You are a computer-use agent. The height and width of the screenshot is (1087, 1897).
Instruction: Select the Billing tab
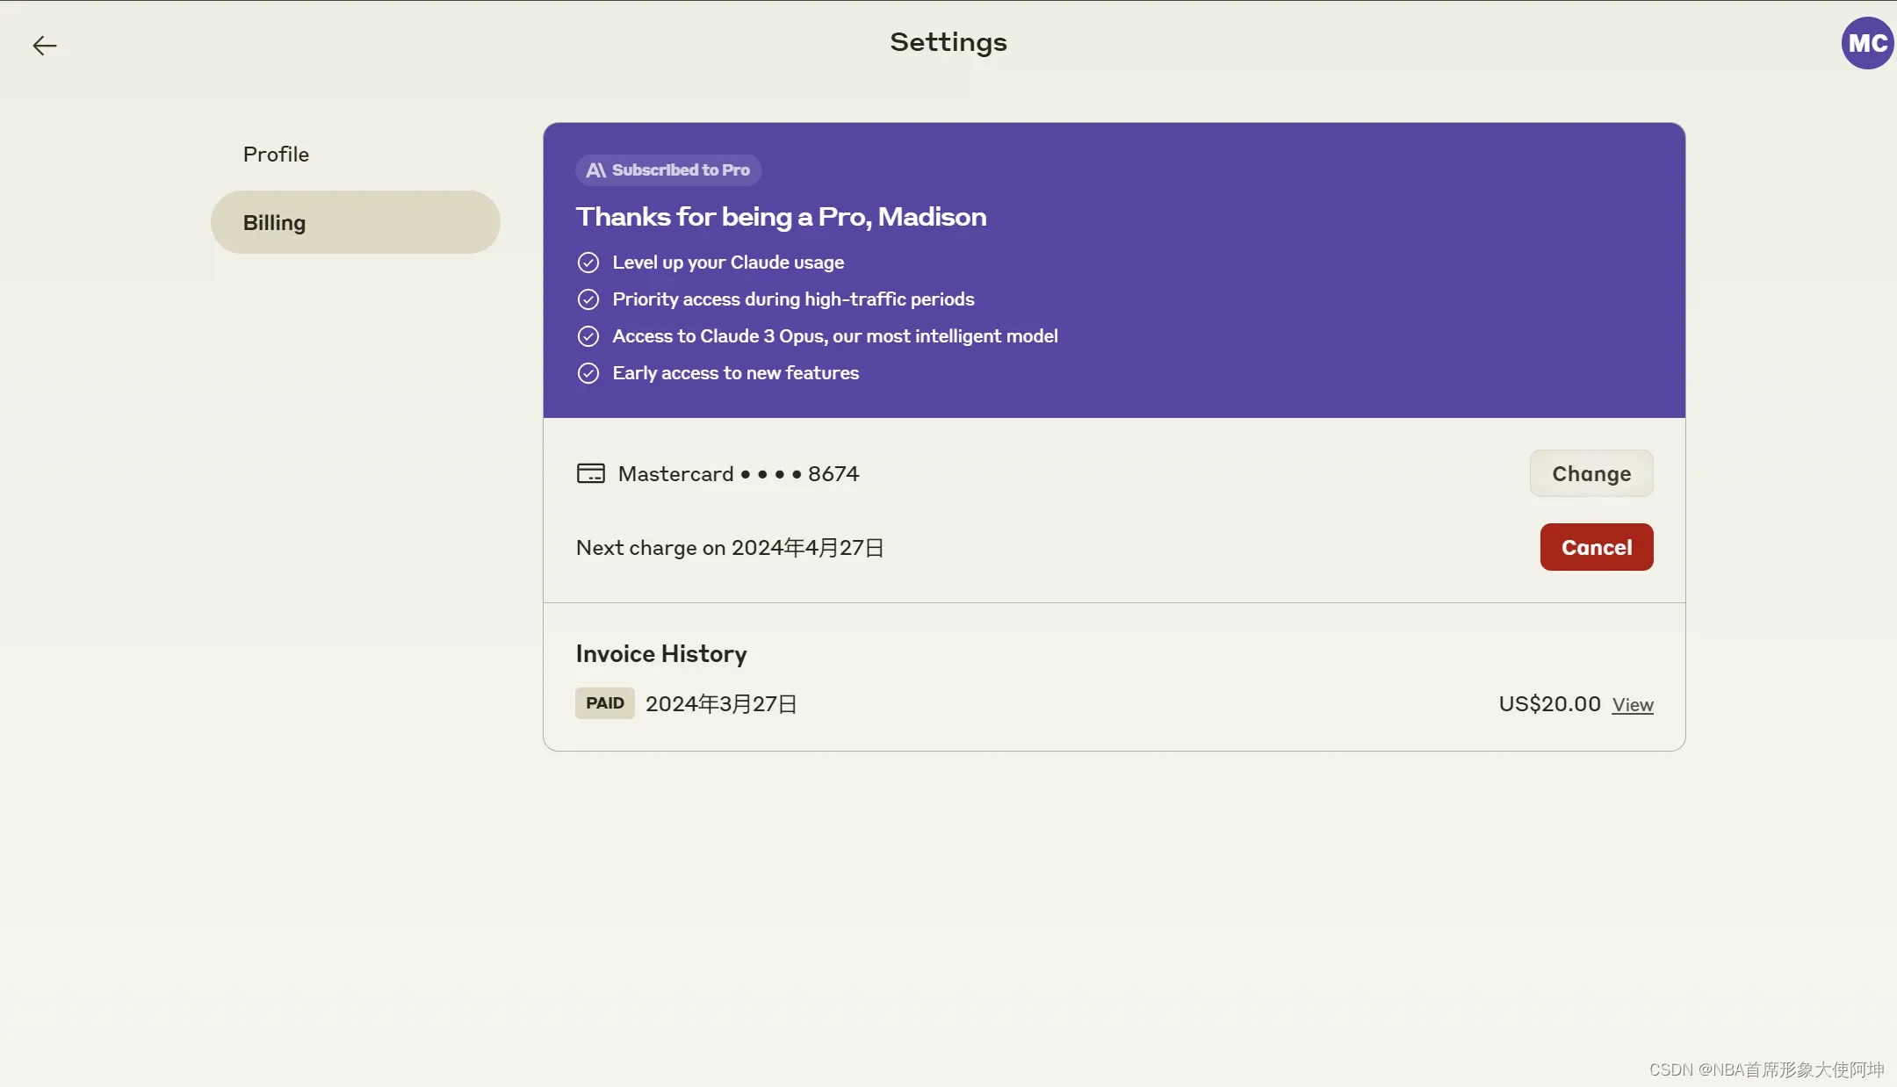click(x=355, y=223)
